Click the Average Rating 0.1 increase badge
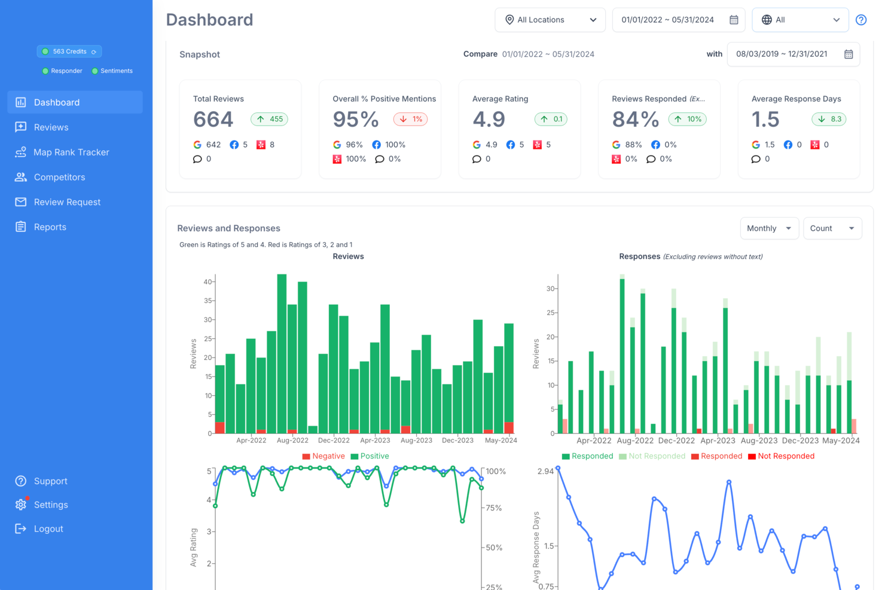885x590 pixels. (x=551, y=119)
